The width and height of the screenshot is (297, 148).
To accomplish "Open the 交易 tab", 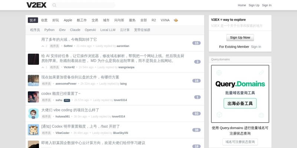I will pos(95,20).
